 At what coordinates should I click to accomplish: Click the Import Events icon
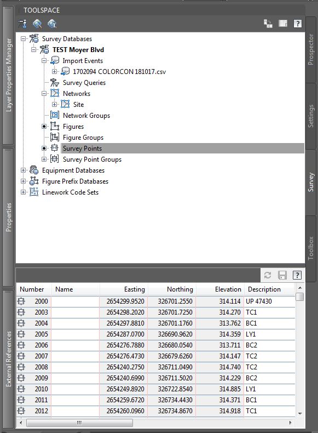pos(55,60)
